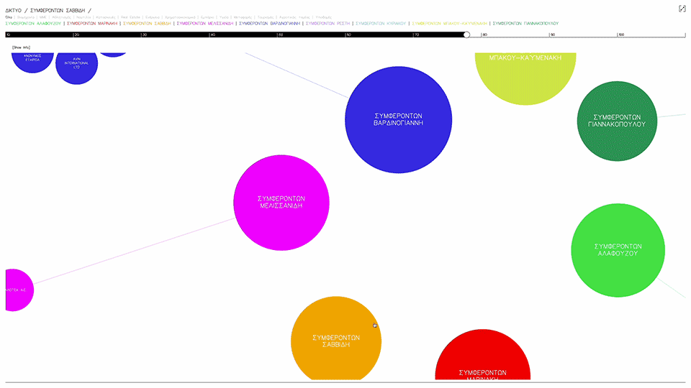Click the AVIN International LTD node
This screenshot has width=691, height=388.
(x=76, y=66)
